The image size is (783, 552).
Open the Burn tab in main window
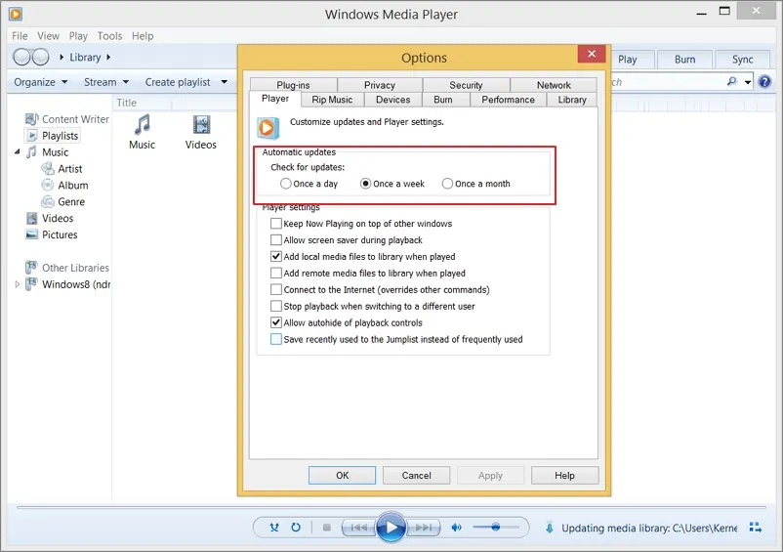click(x=684, y=59)
